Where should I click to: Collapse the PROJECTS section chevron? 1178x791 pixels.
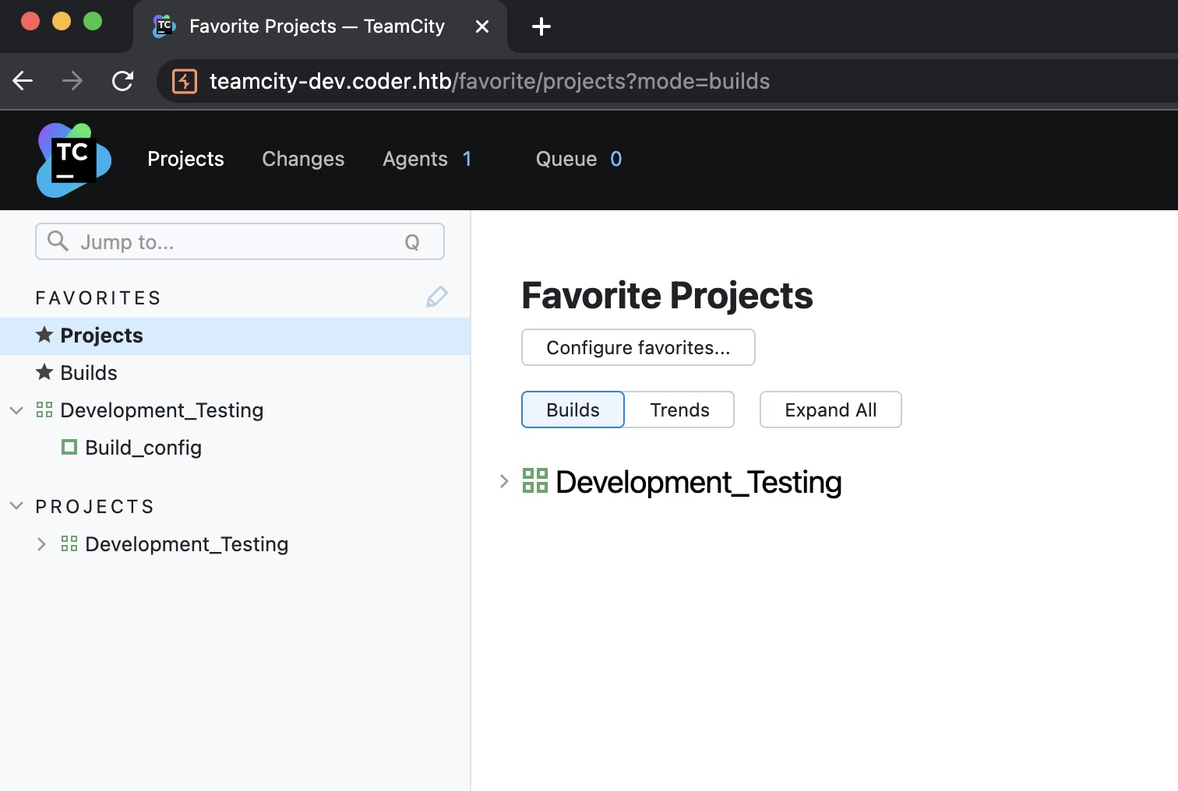pos(16,506)
